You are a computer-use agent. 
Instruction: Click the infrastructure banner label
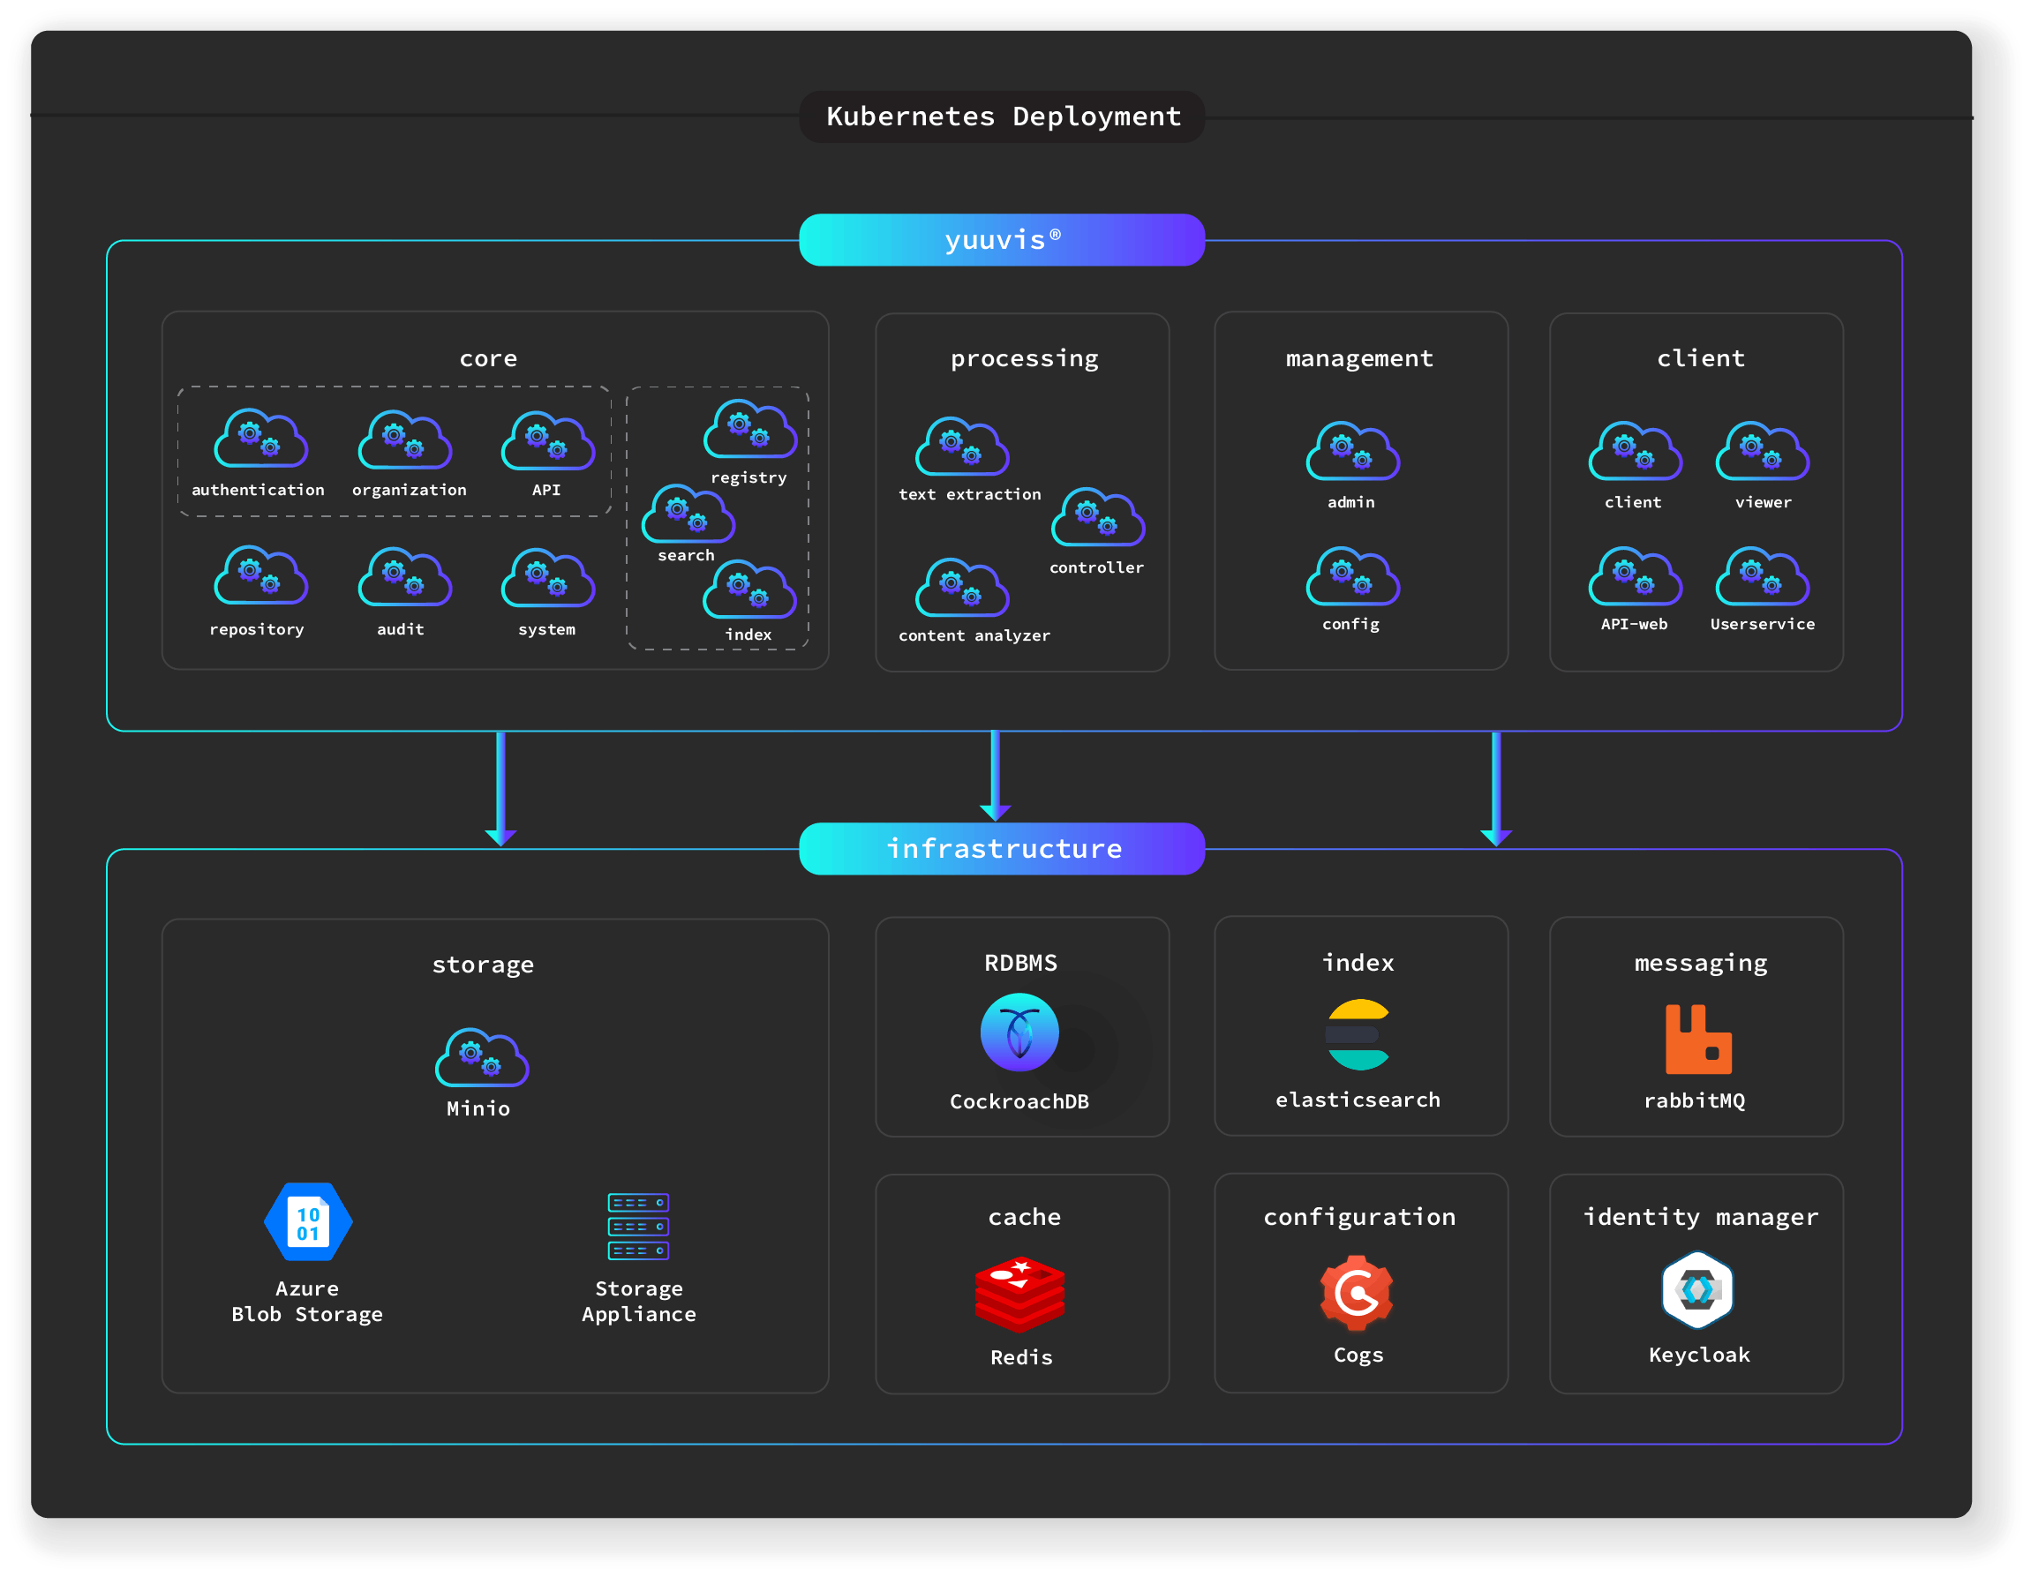pos(1002,848)
